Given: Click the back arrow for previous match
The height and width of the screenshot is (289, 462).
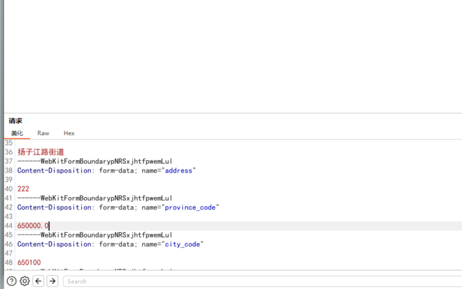Looking at the screenshot, I should [x=39, y=281].
